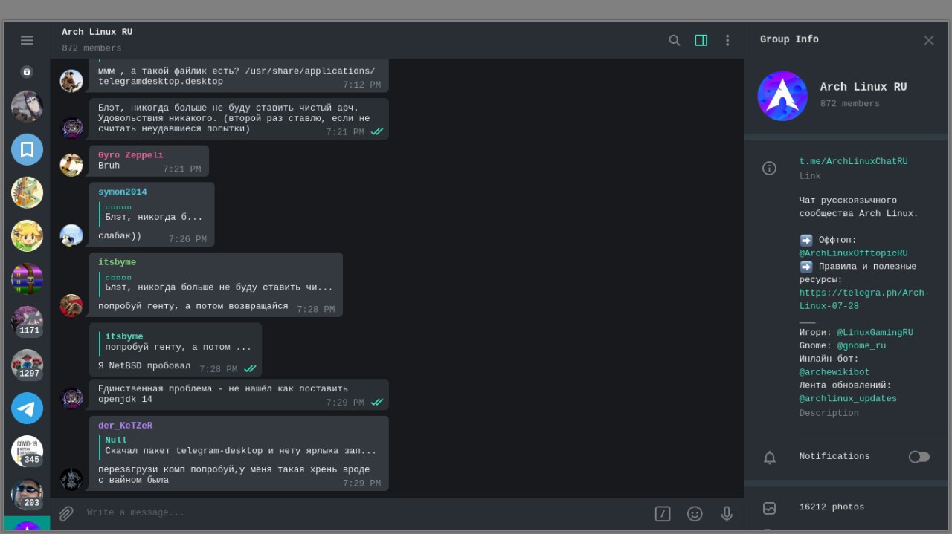The height and width of the screenshot is (534, 952).
Task: Open the emoji picker
Action: tap(695, 513)
